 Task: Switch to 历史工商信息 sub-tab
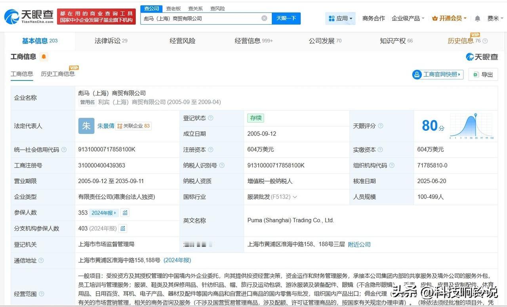[x=58, y=74]
